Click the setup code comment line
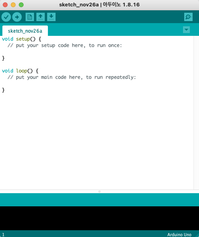This screenshot has width=199, height=237. pos(65,45)
